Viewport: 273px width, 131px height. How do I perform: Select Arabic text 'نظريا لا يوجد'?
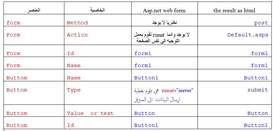[165, 23]
